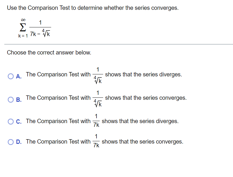Select radio button D
233x177 pixels.
(x=11, y=142)
